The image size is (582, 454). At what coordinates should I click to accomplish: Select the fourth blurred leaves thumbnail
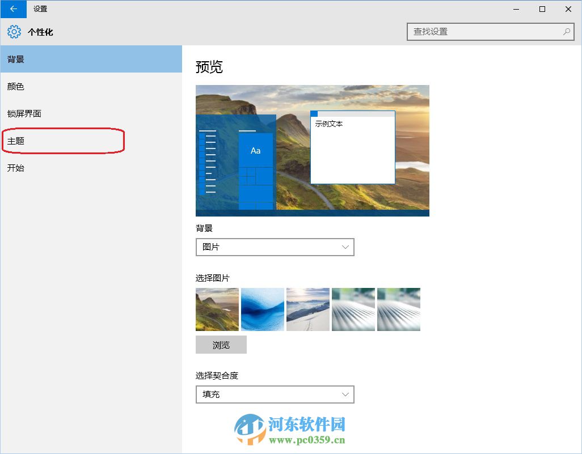point(353,309)
